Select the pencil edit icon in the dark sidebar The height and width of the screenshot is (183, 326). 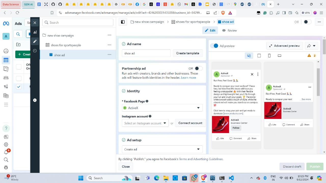tap(35, 41)
